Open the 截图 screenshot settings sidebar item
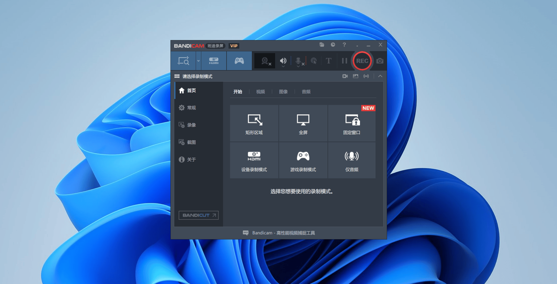 (199, 142)
